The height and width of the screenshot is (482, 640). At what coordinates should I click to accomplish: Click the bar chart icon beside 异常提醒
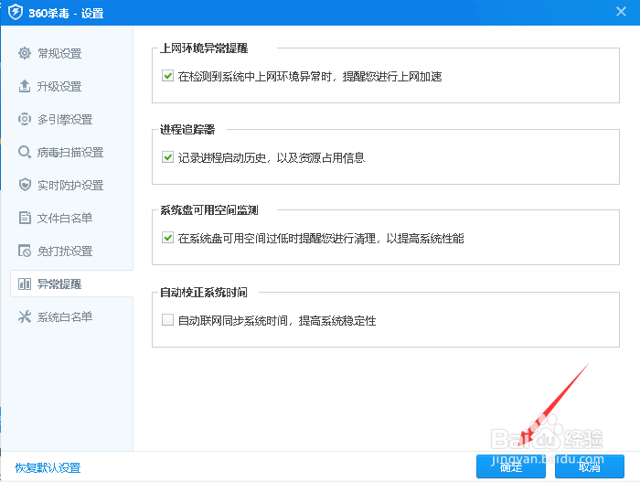25,284
